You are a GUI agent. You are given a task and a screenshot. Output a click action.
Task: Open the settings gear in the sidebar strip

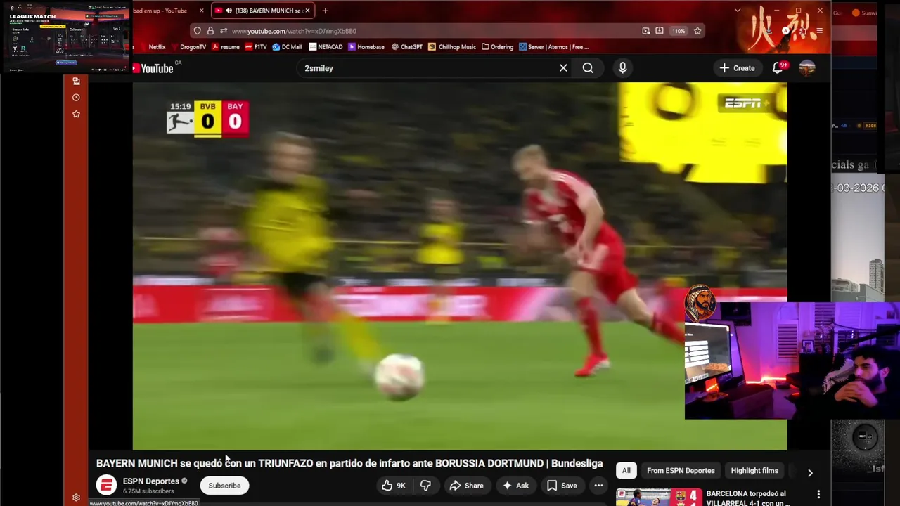pyautogui.click(x=76, y=498)
